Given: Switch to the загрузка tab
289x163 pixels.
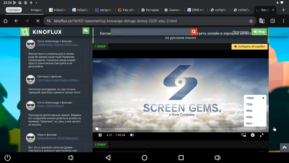Looking at the screenshot, I should (103, 10).
